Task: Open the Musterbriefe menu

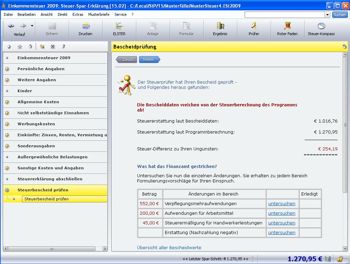Action: [99, 14]
